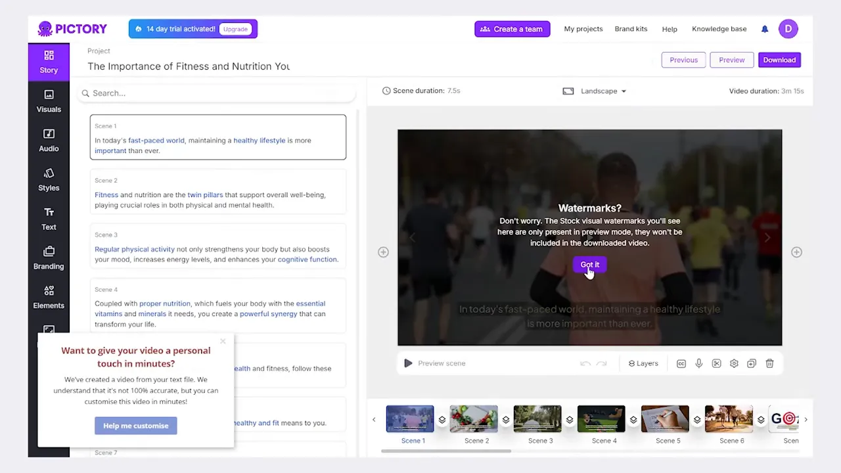Click the scene strip left arrow

coord(374,420)
